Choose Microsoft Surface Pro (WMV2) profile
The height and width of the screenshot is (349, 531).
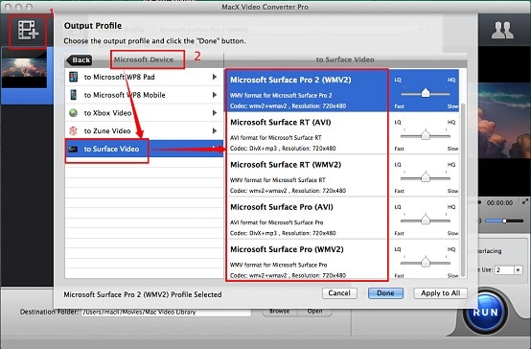click(x=307, y=259)
